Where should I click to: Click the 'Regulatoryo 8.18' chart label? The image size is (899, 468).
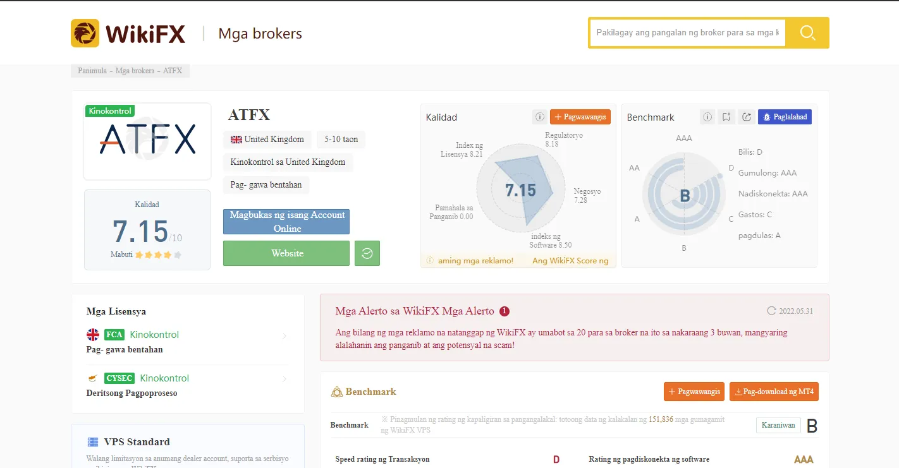pyautogui.click(x=564, y=140)
